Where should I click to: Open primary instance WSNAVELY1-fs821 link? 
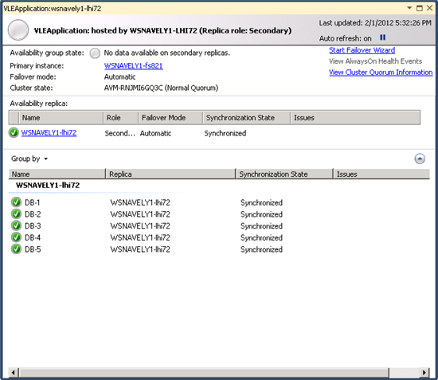coord(134,66)
